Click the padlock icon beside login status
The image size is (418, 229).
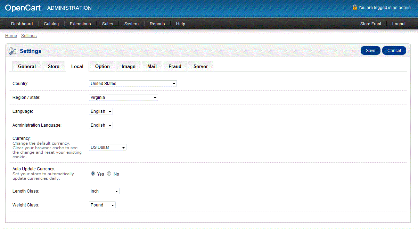(x=354, y=7)
